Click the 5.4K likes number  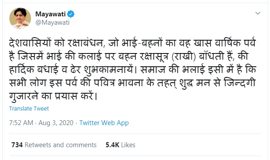(x=113, y=145)
